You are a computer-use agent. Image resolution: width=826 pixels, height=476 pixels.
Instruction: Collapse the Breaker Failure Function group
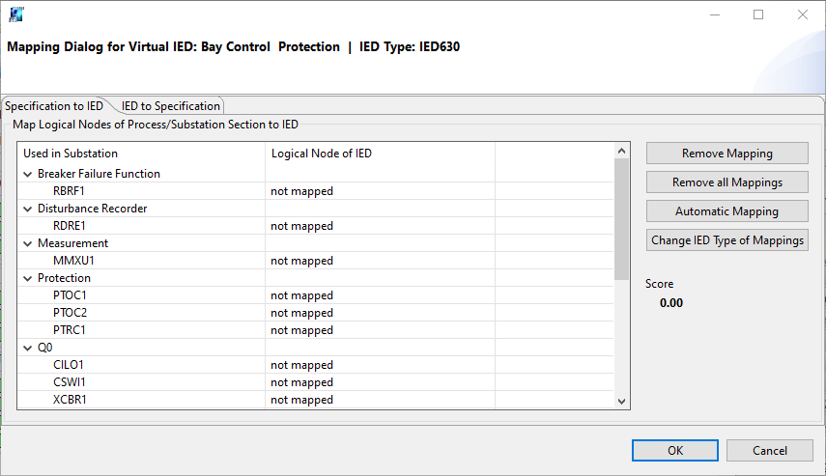tap(27, 174)
